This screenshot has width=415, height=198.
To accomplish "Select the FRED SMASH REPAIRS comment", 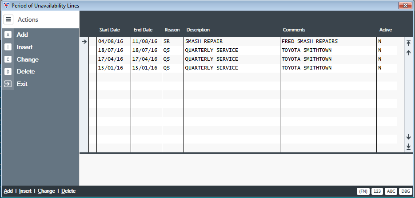I will point(310,41).
